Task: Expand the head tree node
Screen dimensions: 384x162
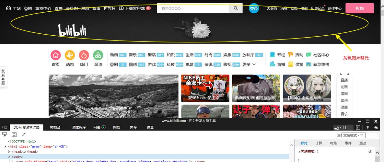Action: (x=9, y=152)
